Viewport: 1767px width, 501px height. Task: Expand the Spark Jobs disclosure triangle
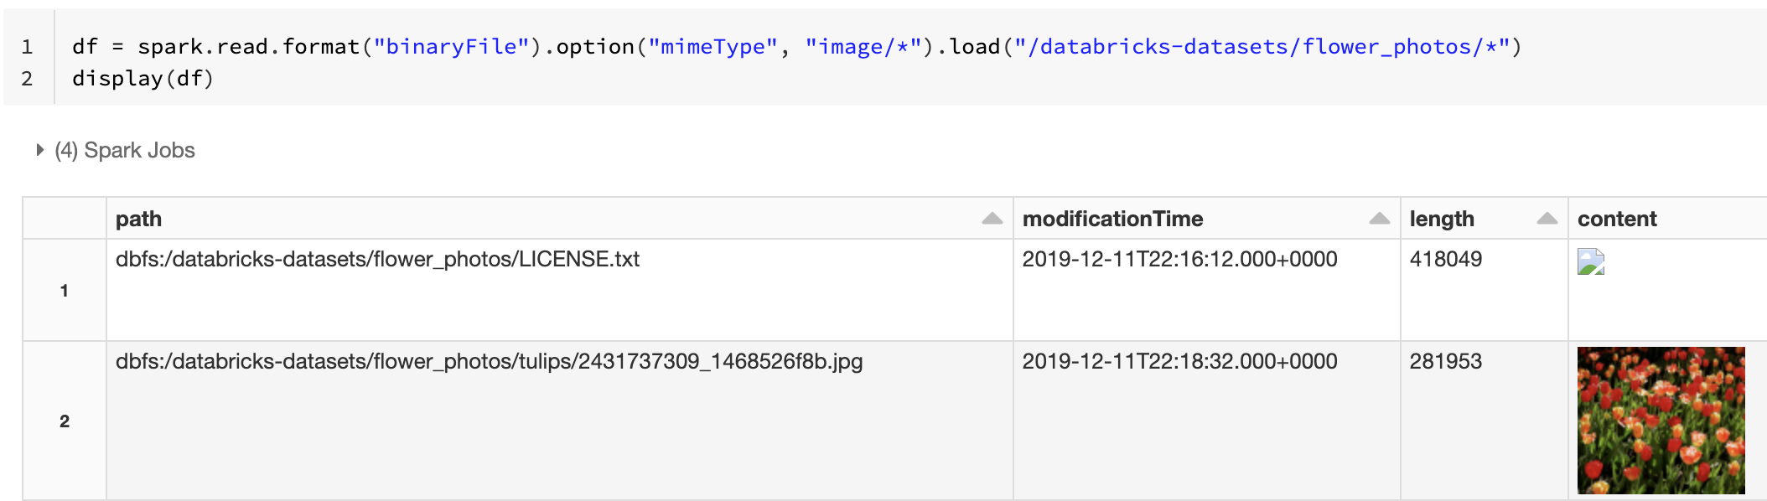pos(39,150)
